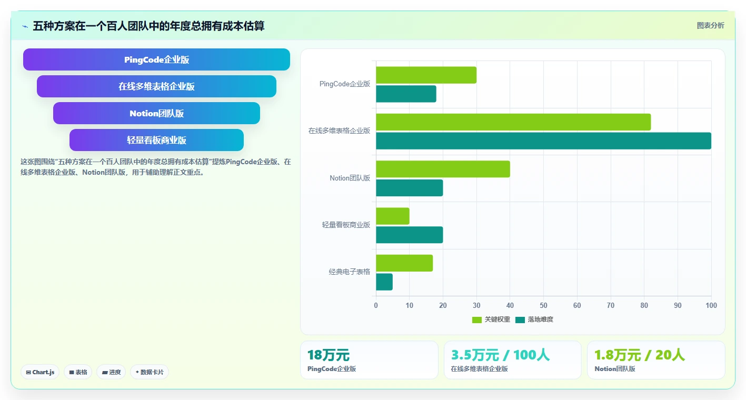This screenshot has width=746, height=400.
Task: Click the Notion团队版 green bar
Action: (x=443, y=169)
